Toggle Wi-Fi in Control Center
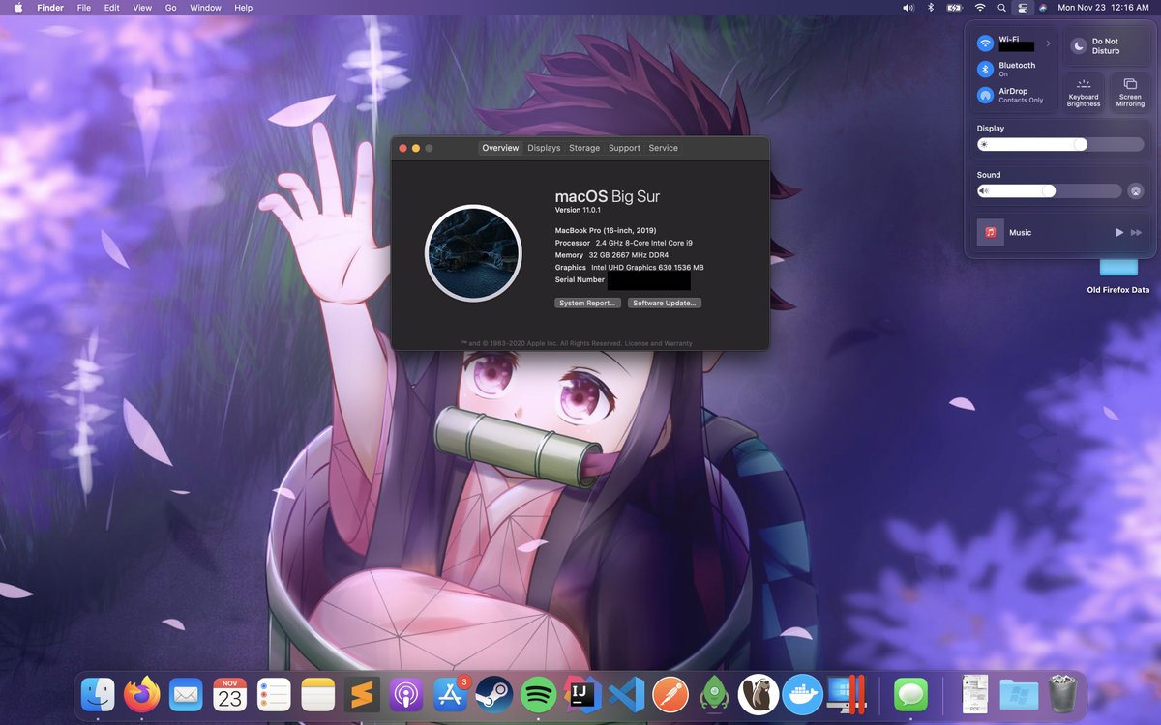 click(985, 43)
